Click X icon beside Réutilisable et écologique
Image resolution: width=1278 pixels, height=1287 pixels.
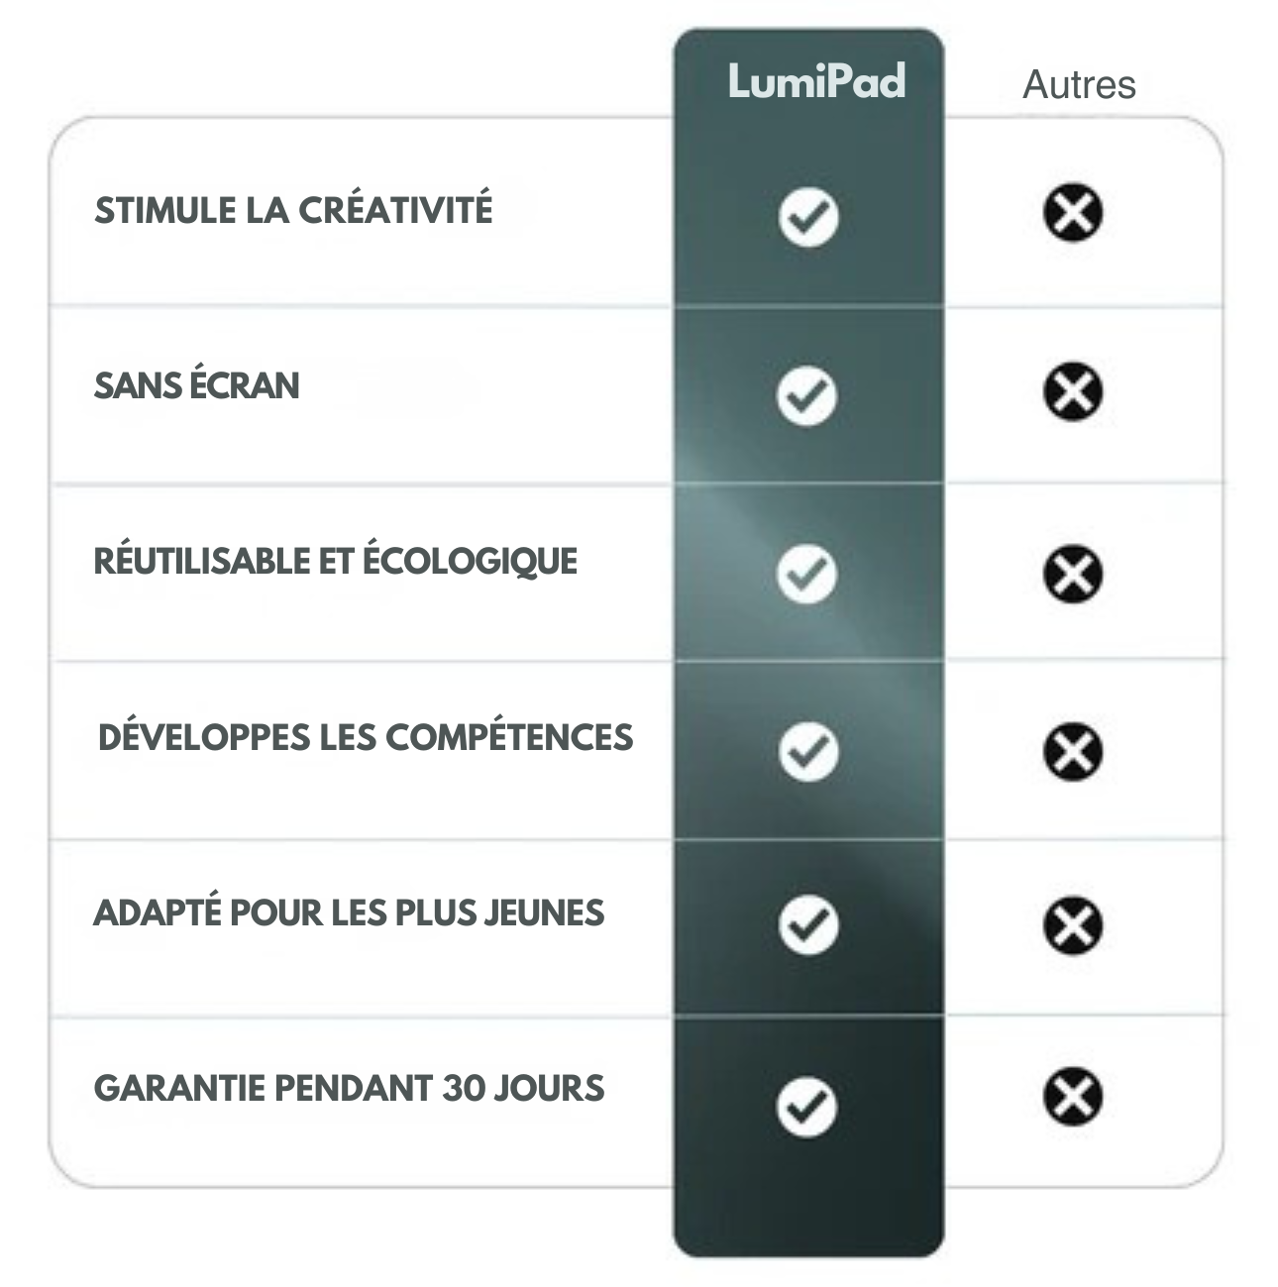(1073, 573)
